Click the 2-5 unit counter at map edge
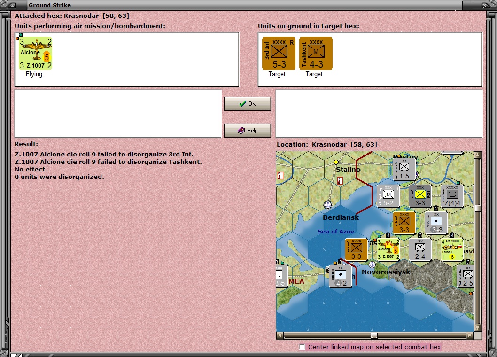This screenshot has width=497, height=357. (x=466, y=277)
